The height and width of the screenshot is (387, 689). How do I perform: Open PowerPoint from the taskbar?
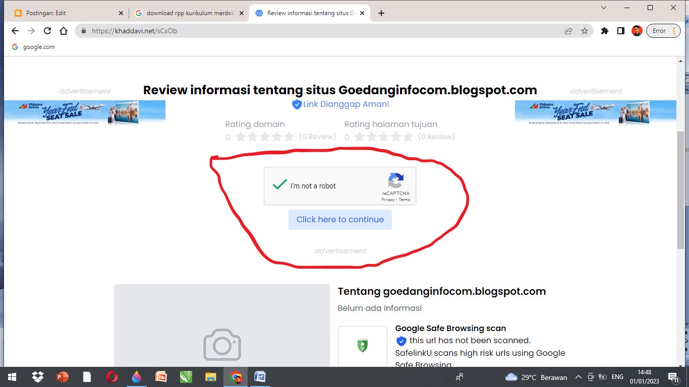point(63,377)
